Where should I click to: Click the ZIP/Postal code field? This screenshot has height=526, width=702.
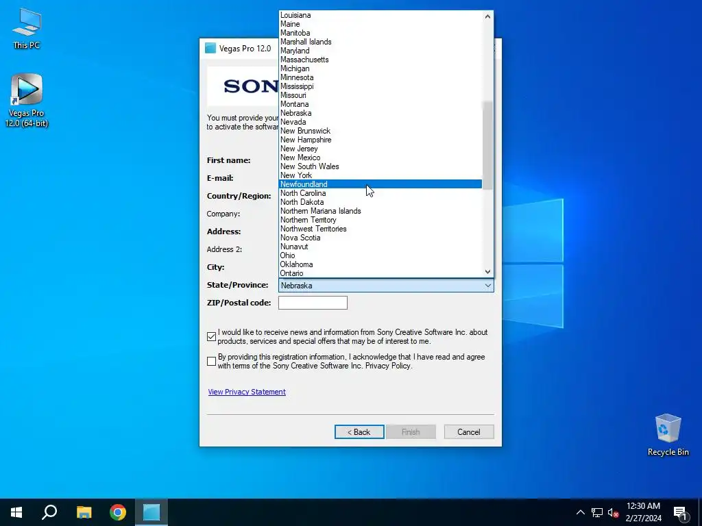313,303
